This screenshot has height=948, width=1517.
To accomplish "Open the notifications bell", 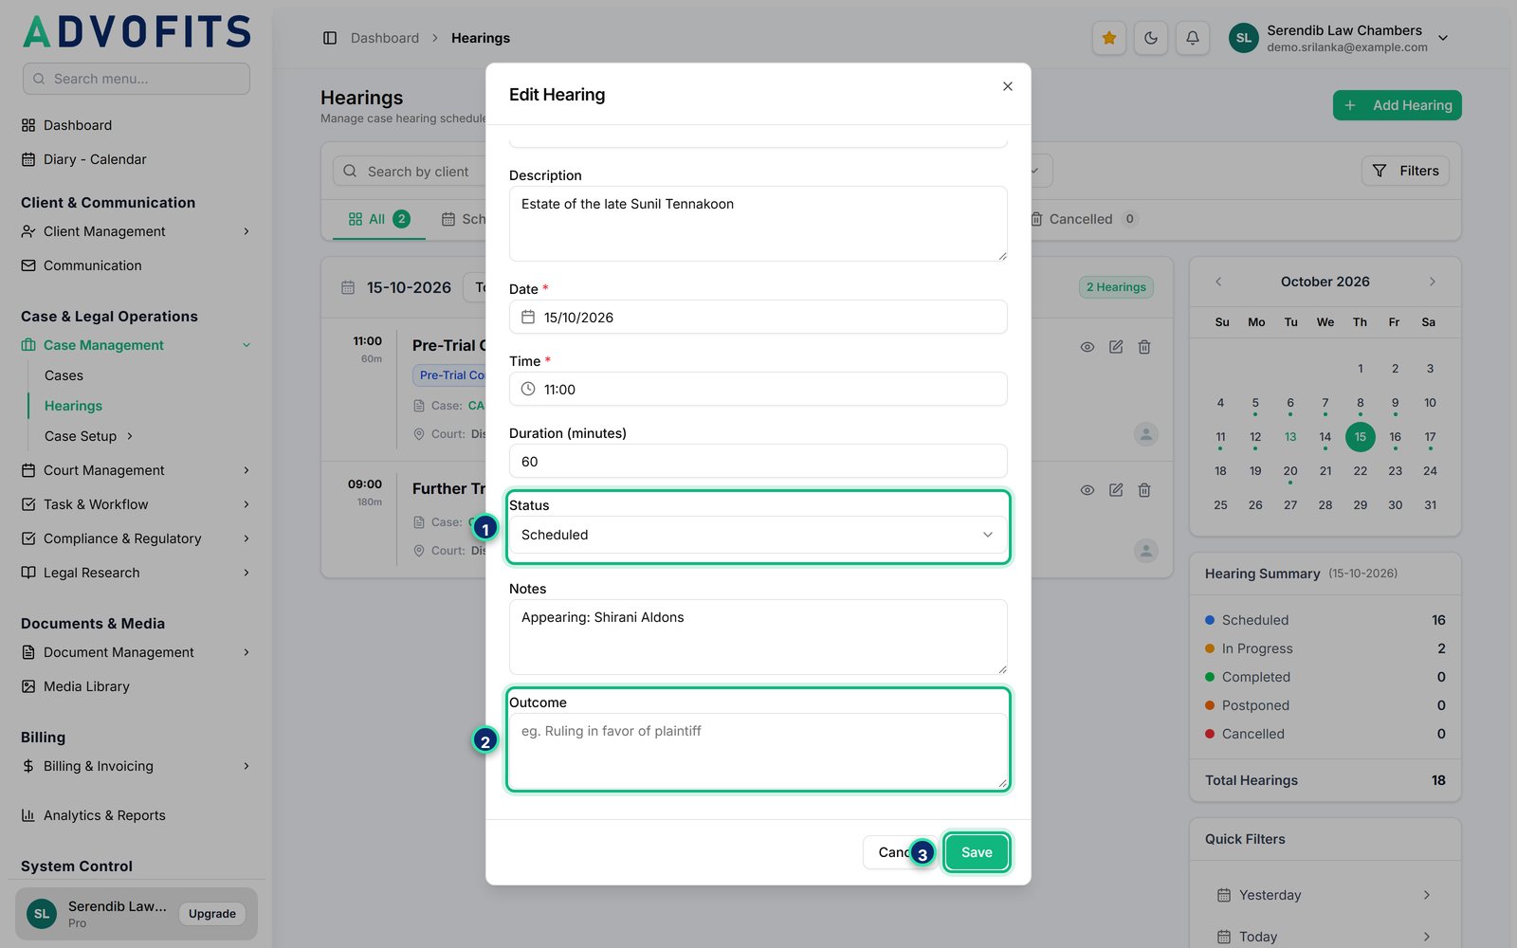I will pyautogui.click(x=1193, y=38).
